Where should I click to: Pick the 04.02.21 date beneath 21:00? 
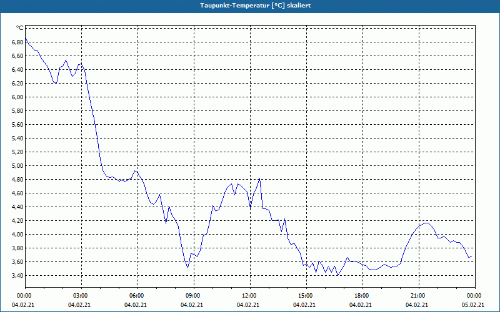pyautogui.click(x=417, y=305)
